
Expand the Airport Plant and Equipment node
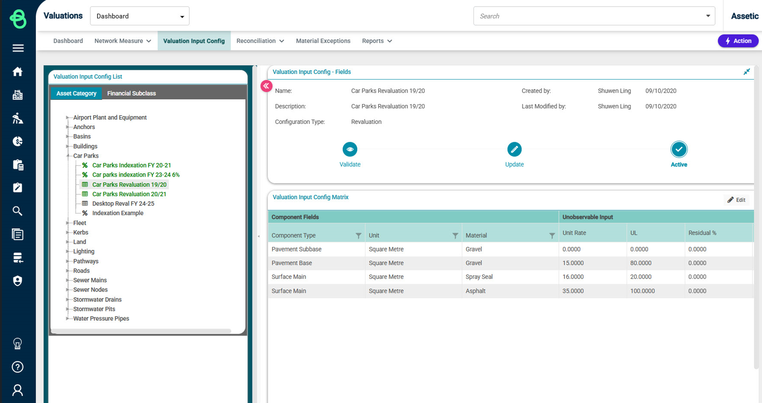click(68, 118)
